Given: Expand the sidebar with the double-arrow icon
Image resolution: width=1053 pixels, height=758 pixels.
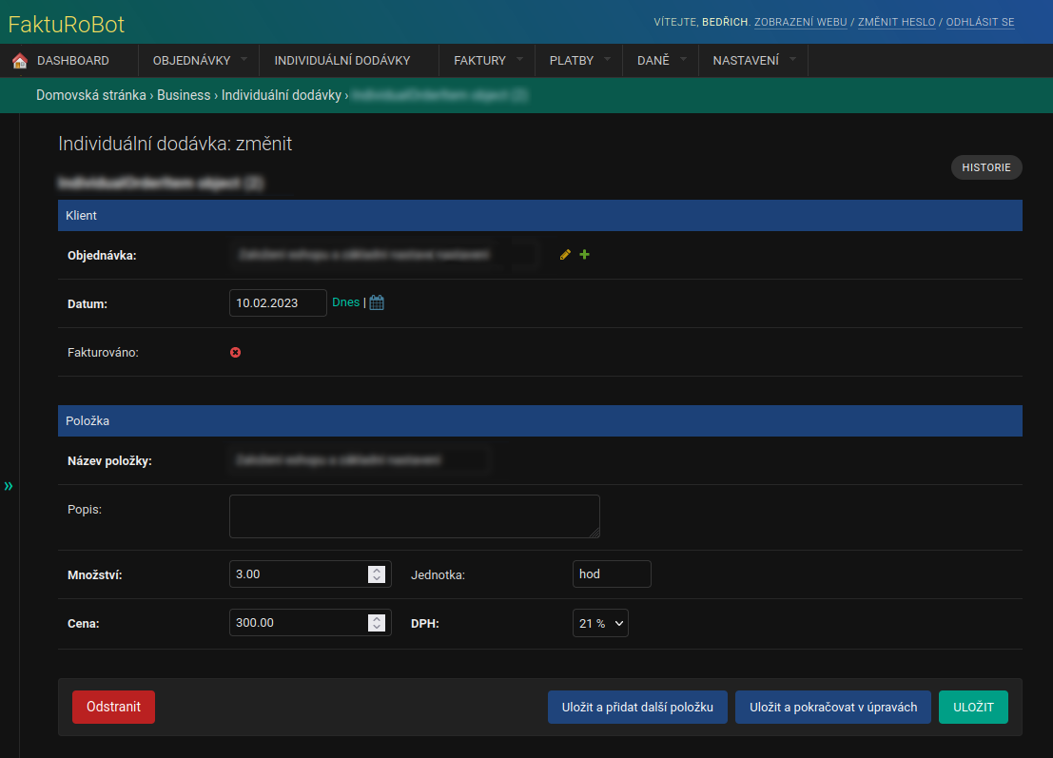Looking at the screenshot, I should click(x=9, y=486).
